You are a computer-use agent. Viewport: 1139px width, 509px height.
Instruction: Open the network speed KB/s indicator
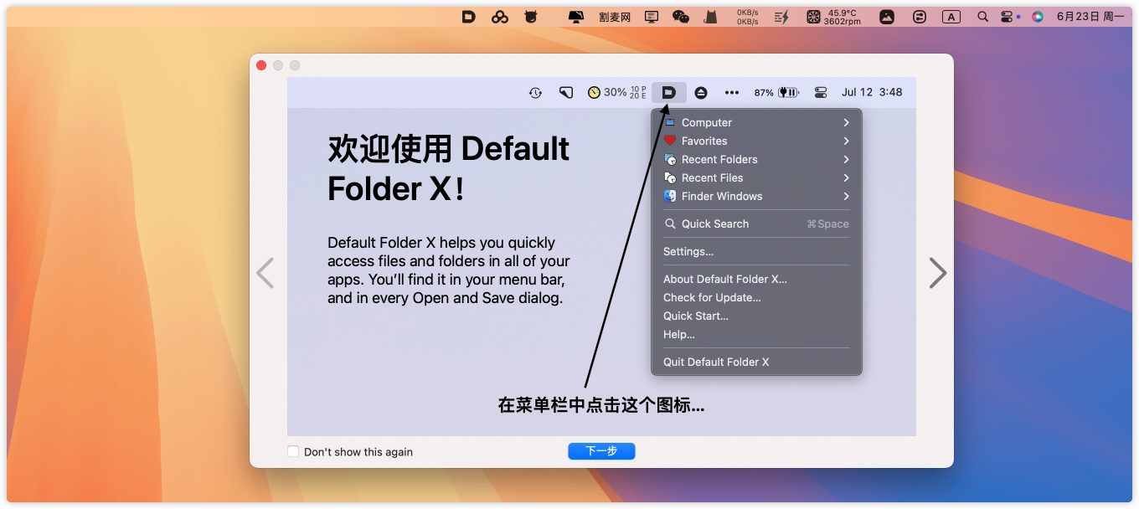(x=747, y=17)
